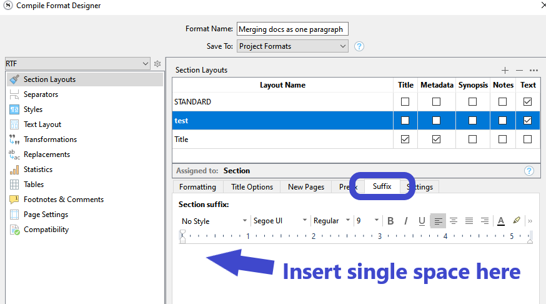
Task: Click the help icon next to Save To
Action: coord(359,46)
